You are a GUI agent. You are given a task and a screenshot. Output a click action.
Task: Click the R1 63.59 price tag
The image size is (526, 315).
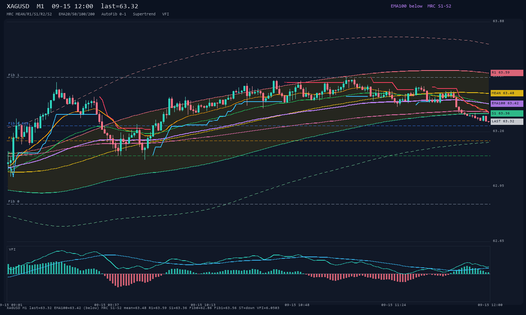pos(507,73)
